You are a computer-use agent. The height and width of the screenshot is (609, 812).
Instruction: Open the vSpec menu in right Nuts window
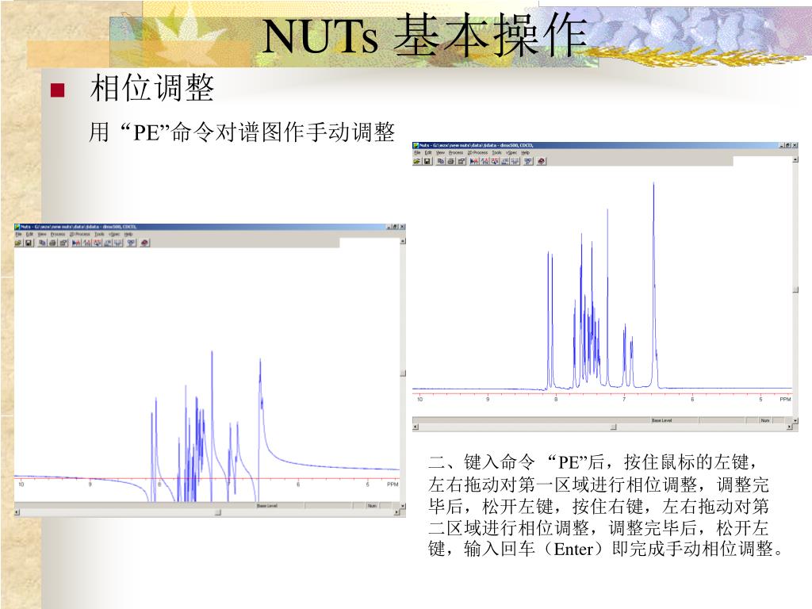[x=511, y=153]
